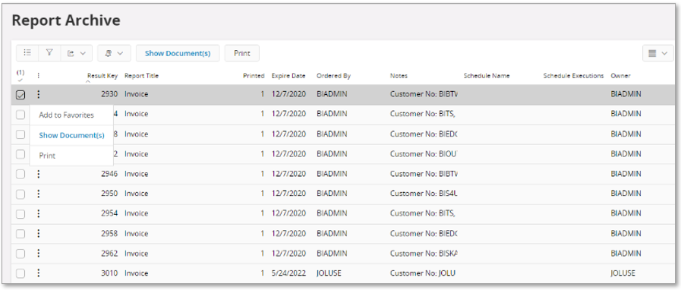Open the notification bell dropdown
Image resolution: width=681 pixels, height=290 pixels.
(114, 53)
